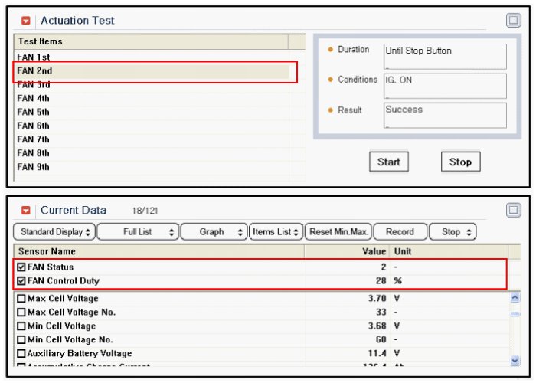536x383 pixels.
Task: Select FAN 5th test item
Action: coord(34,112)
